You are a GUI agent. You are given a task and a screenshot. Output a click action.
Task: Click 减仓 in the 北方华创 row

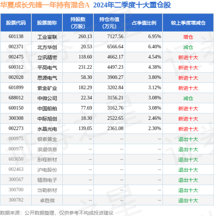(188, 47)
